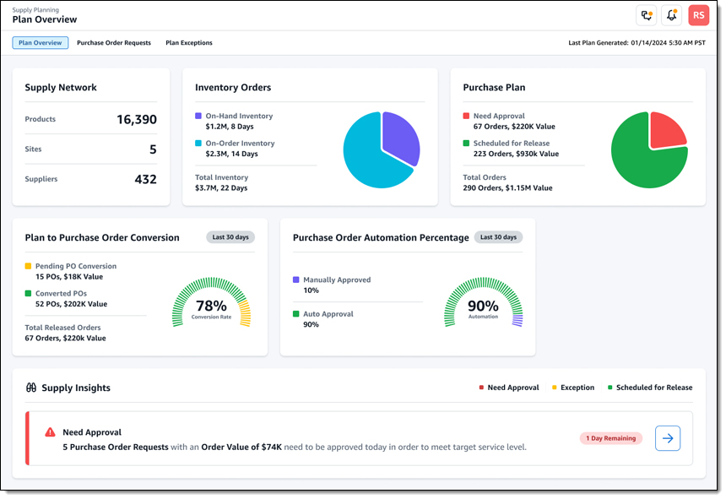Screen dimensions: 726x499
Task: Click the green Auto Approval swatch
Action: 295,314
